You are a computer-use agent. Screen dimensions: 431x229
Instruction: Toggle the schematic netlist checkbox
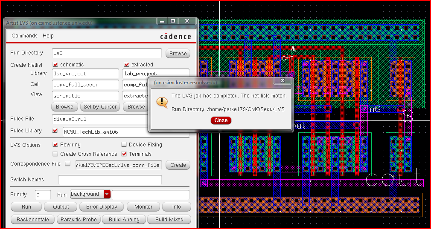coord(55,65)
